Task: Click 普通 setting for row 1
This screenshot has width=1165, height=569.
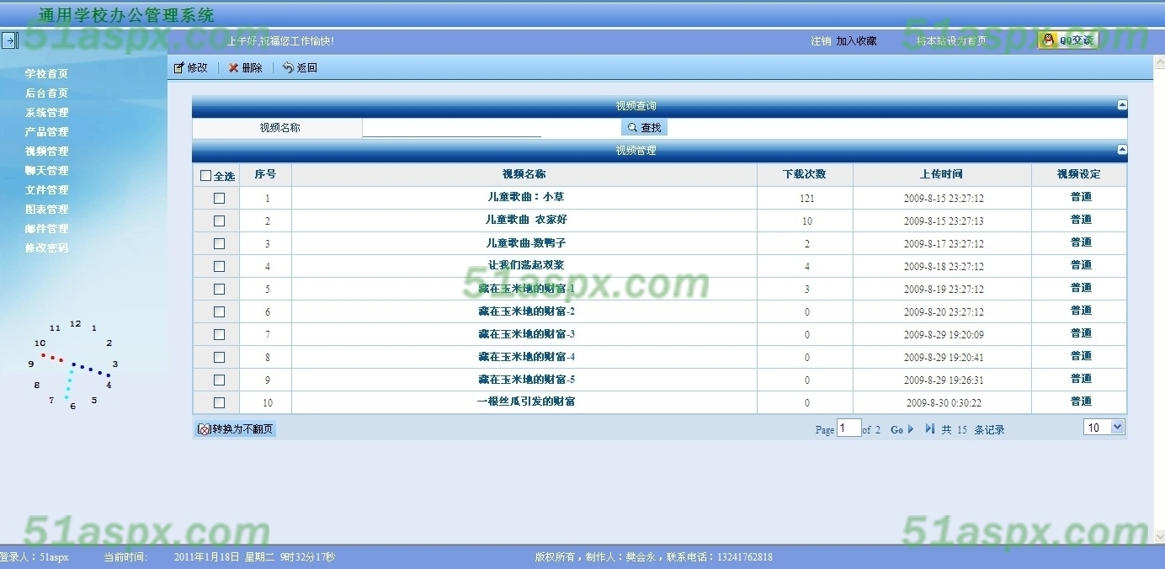Action: (x=1081, y=197)
